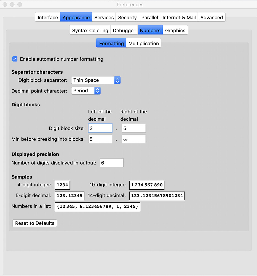Click the infinity Min before breaking field

click(134, 139)
